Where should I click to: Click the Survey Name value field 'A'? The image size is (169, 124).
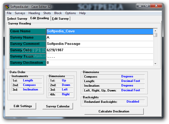(x=100, y=38)
